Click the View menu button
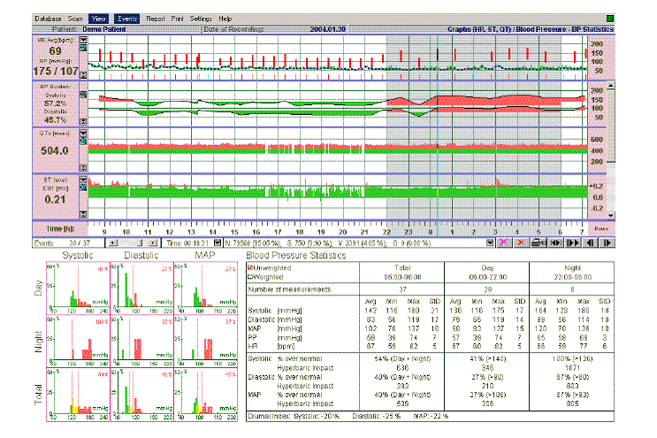This screenshot has height=438, width=657. pyautogui.click(x=99, y=18)
